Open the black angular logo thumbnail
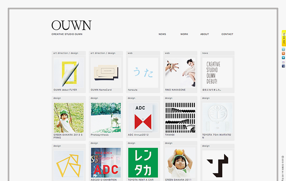Image resolution: width=286 pixels, height=181 pixels. pos(217,166)
